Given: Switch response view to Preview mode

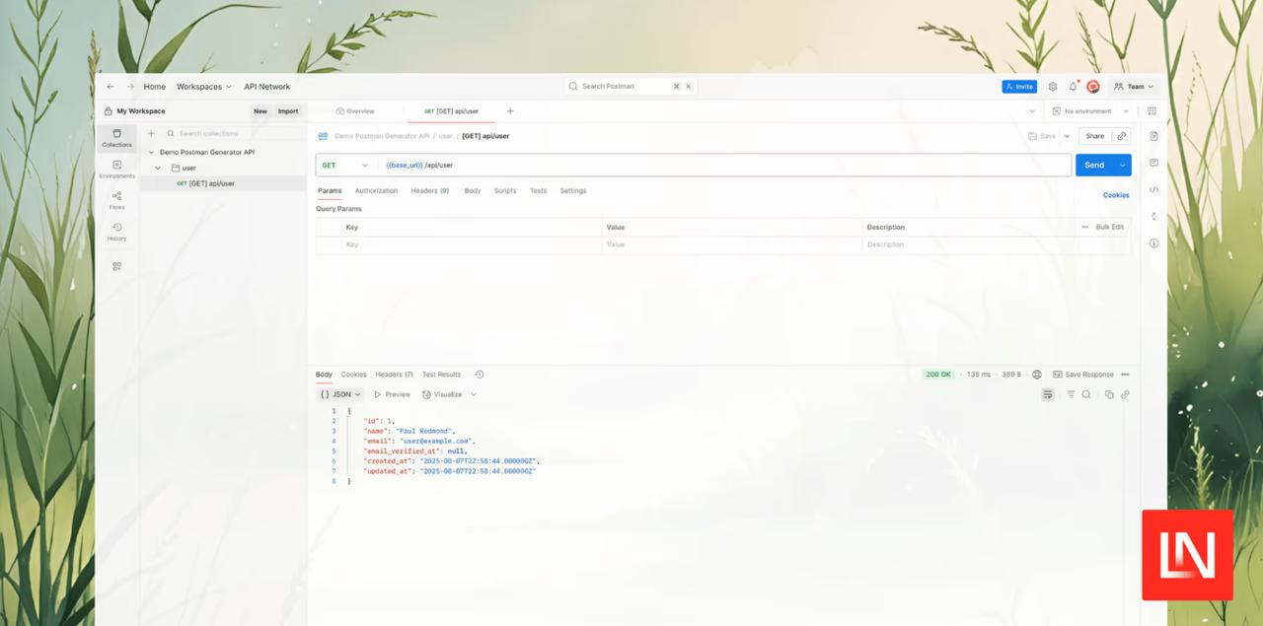Looking at the screenshot, I should click(393, 393).
